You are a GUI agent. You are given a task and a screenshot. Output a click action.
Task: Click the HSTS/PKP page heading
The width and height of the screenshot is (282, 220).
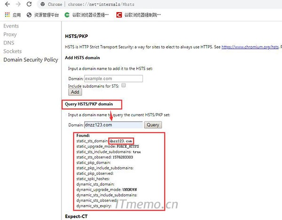pos(77,36)
